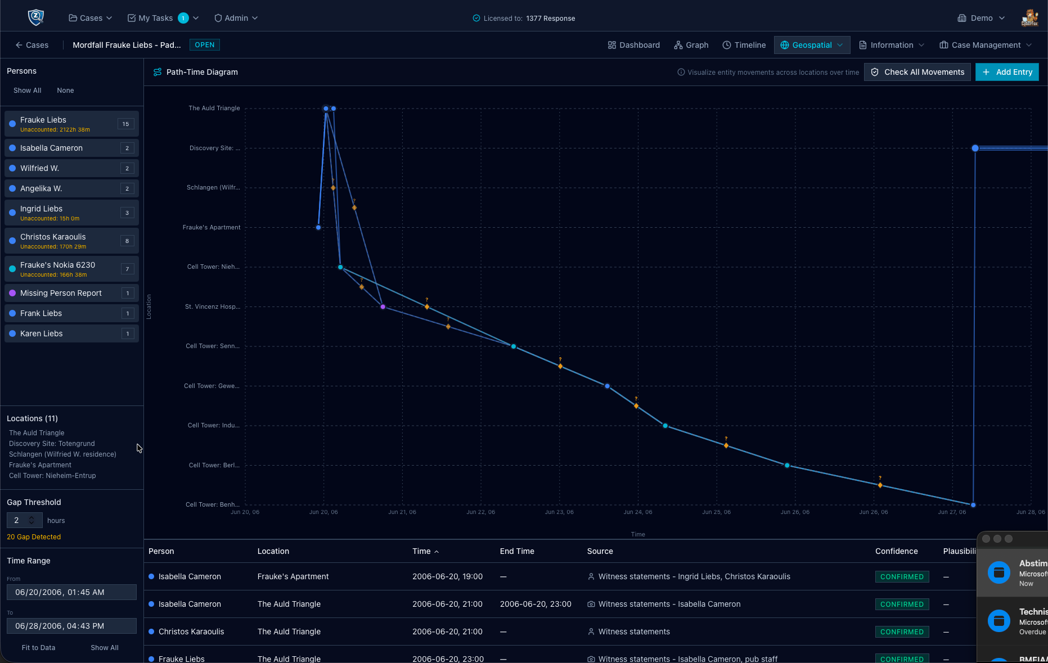Open the Admin dropdown menu
This screenshot has height=663, width=1048.
click(236, 18)
